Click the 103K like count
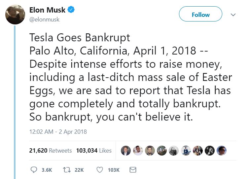 point(114,170)
